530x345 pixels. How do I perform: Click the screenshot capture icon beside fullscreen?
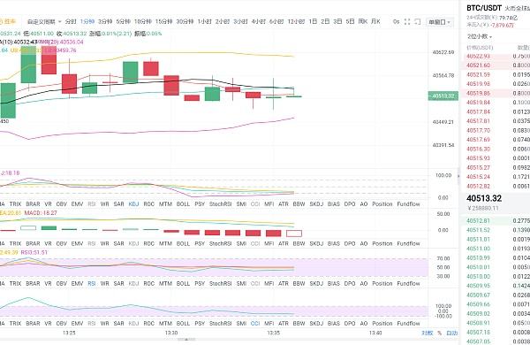[418, 21]
